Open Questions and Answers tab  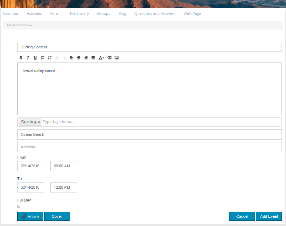point(155,13)
